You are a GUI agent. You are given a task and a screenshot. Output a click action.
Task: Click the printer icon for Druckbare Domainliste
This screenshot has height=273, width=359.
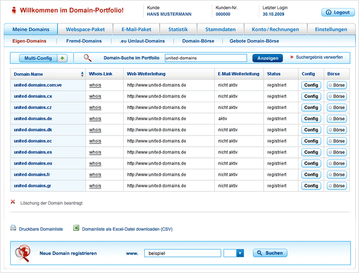[13, 228]
